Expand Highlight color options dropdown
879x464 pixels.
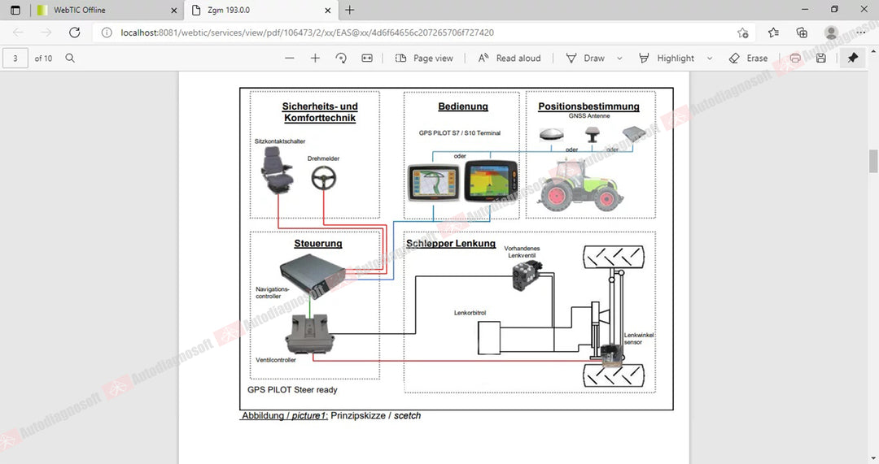(710, 59)
